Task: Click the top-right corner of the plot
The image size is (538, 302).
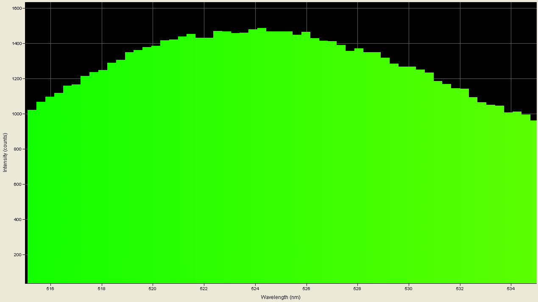Action: [x=536, y=3]
